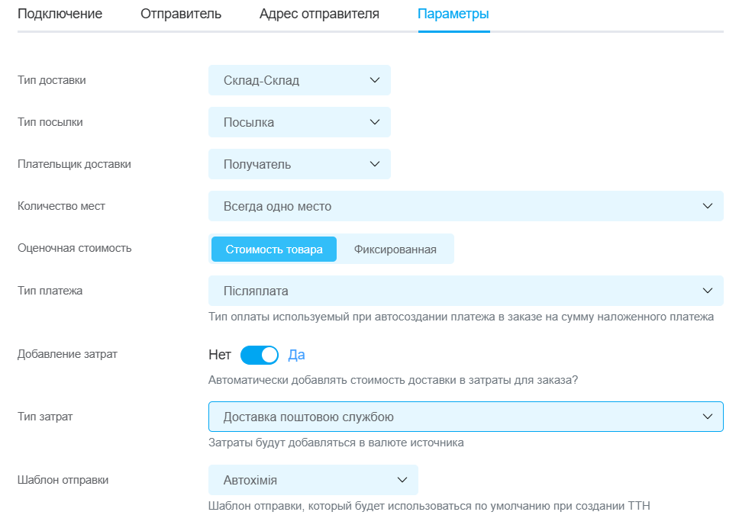The image size is (739, 528).
Task: Click the Да label next to toggle
Action: pos(296,355)
